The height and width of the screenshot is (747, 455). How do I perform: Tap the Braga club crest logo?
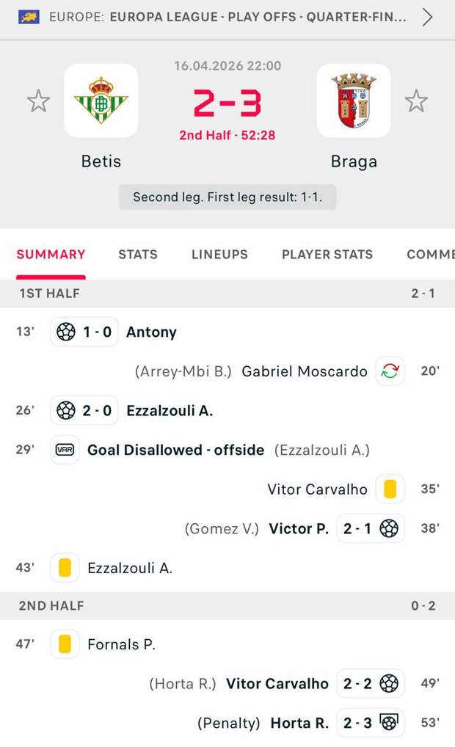pyautogui.click(x=354, y=101)
